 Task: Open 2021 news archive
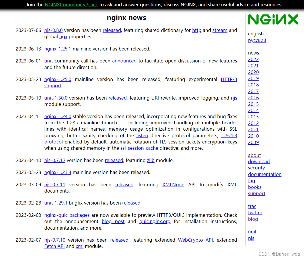pyautogui.click(x=253, y=66)
